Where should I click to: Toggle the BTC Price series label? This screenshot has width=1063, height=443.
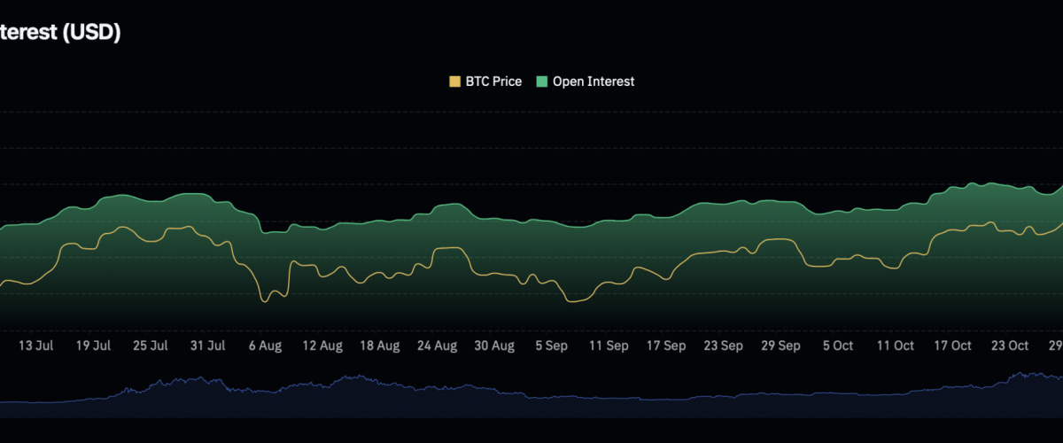(x=493, y=82)
